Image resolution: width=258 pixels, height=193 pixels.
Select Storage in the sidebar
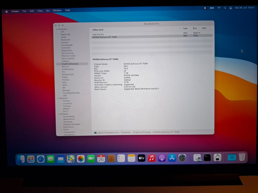click(66, 90)
